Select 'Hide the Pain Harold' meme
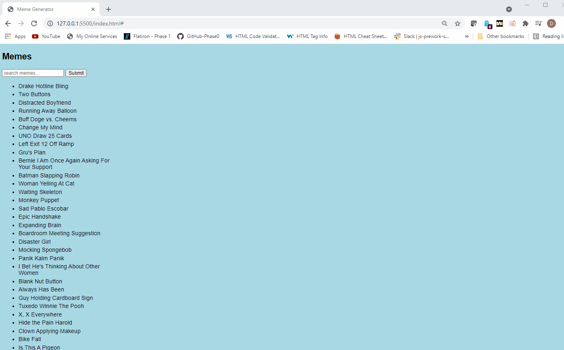 45,323
